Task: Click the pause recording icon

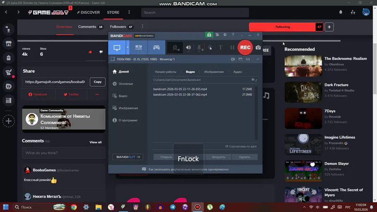Action: [x=232, y=48]
